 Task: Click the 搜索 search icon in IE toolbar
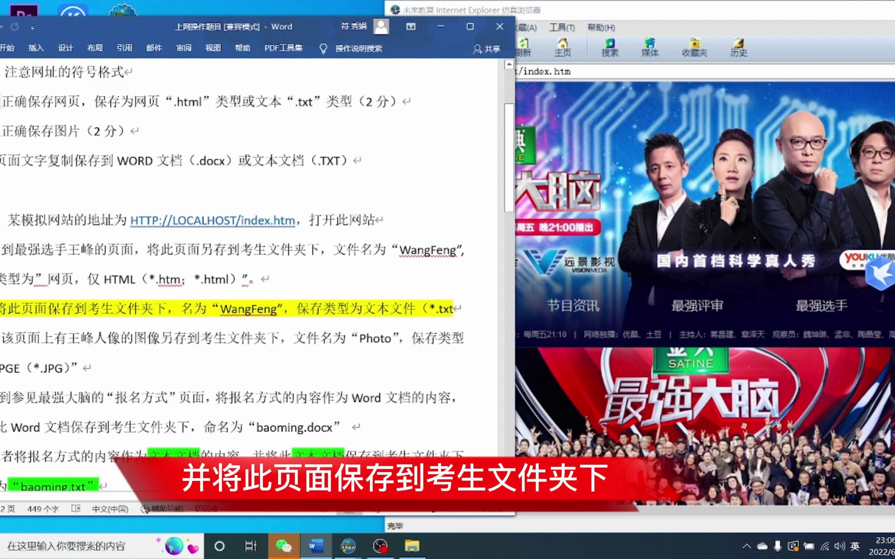(610, 47)
